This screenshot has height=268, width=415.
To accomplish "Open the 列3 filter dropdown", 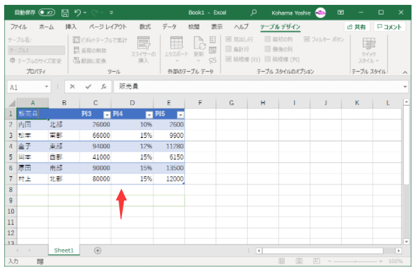I will 107,115.
